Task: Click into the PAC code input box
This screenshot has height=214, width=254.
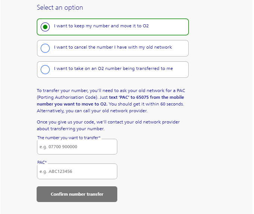Action: pos(77,172)
